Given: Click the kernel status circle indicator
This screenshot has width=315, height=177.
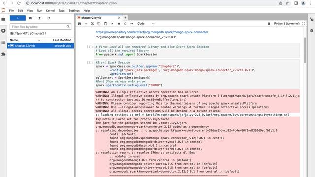Looking at the screenshot, I should click(303, 24).
